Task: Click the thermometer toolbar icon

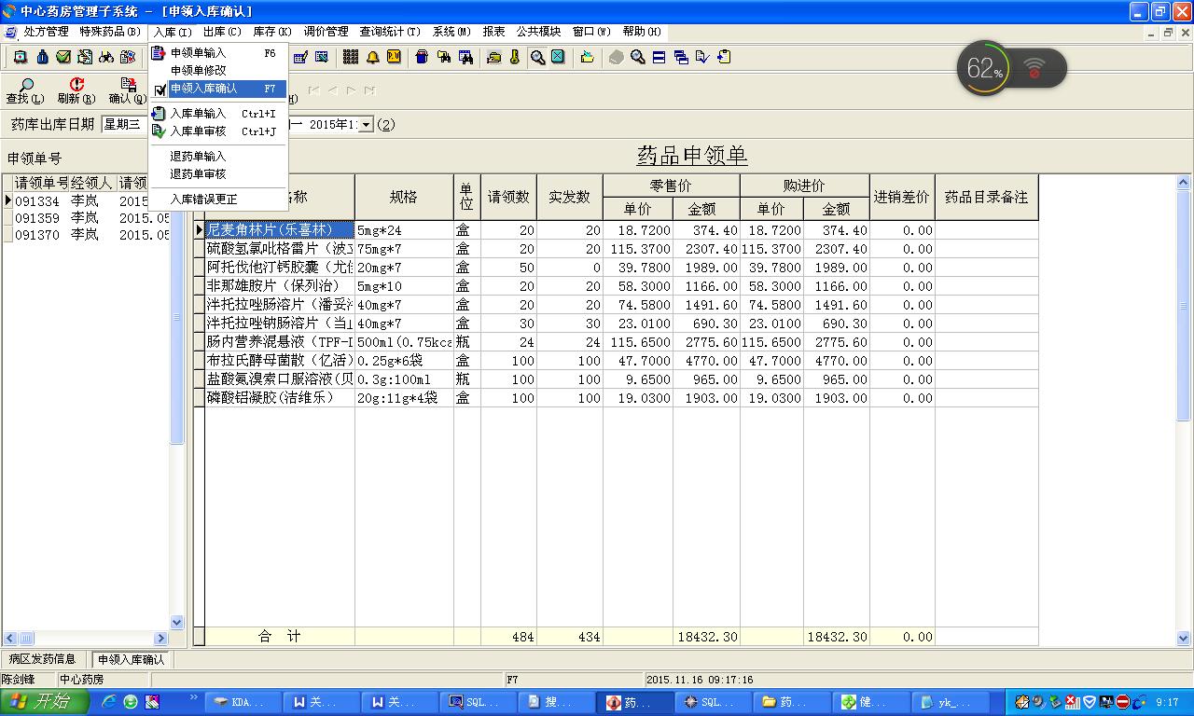Action: 515,57
